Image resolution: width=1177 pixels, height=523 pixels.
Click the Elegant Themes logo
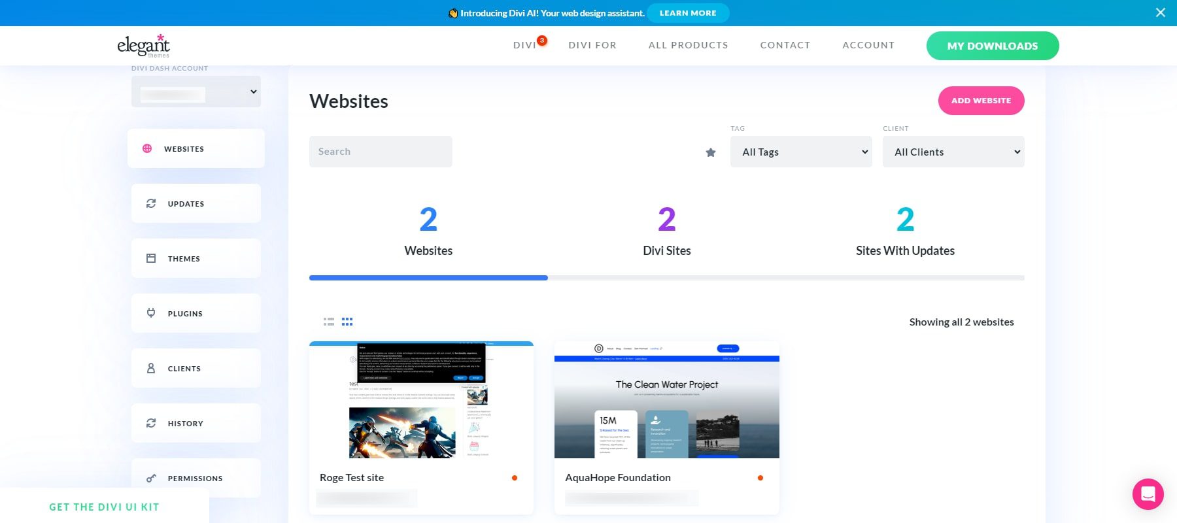(x=143, y=46)
